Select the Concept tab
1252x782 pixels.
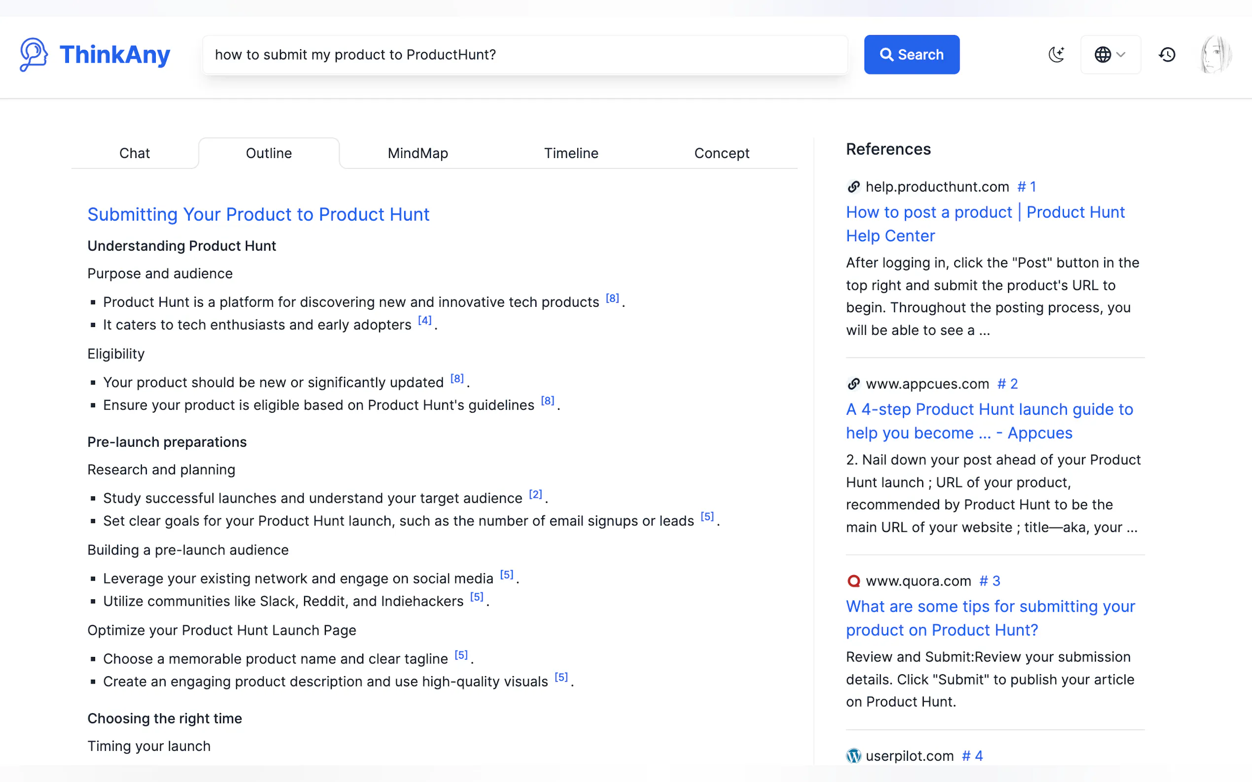click(722, 153)
